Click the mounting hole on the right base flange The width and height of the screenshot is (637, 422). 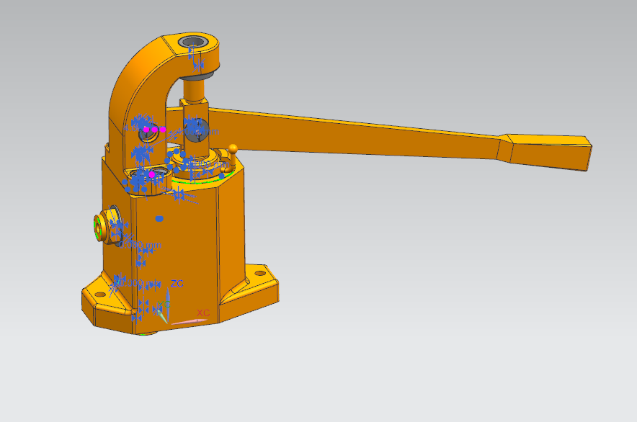260,274
